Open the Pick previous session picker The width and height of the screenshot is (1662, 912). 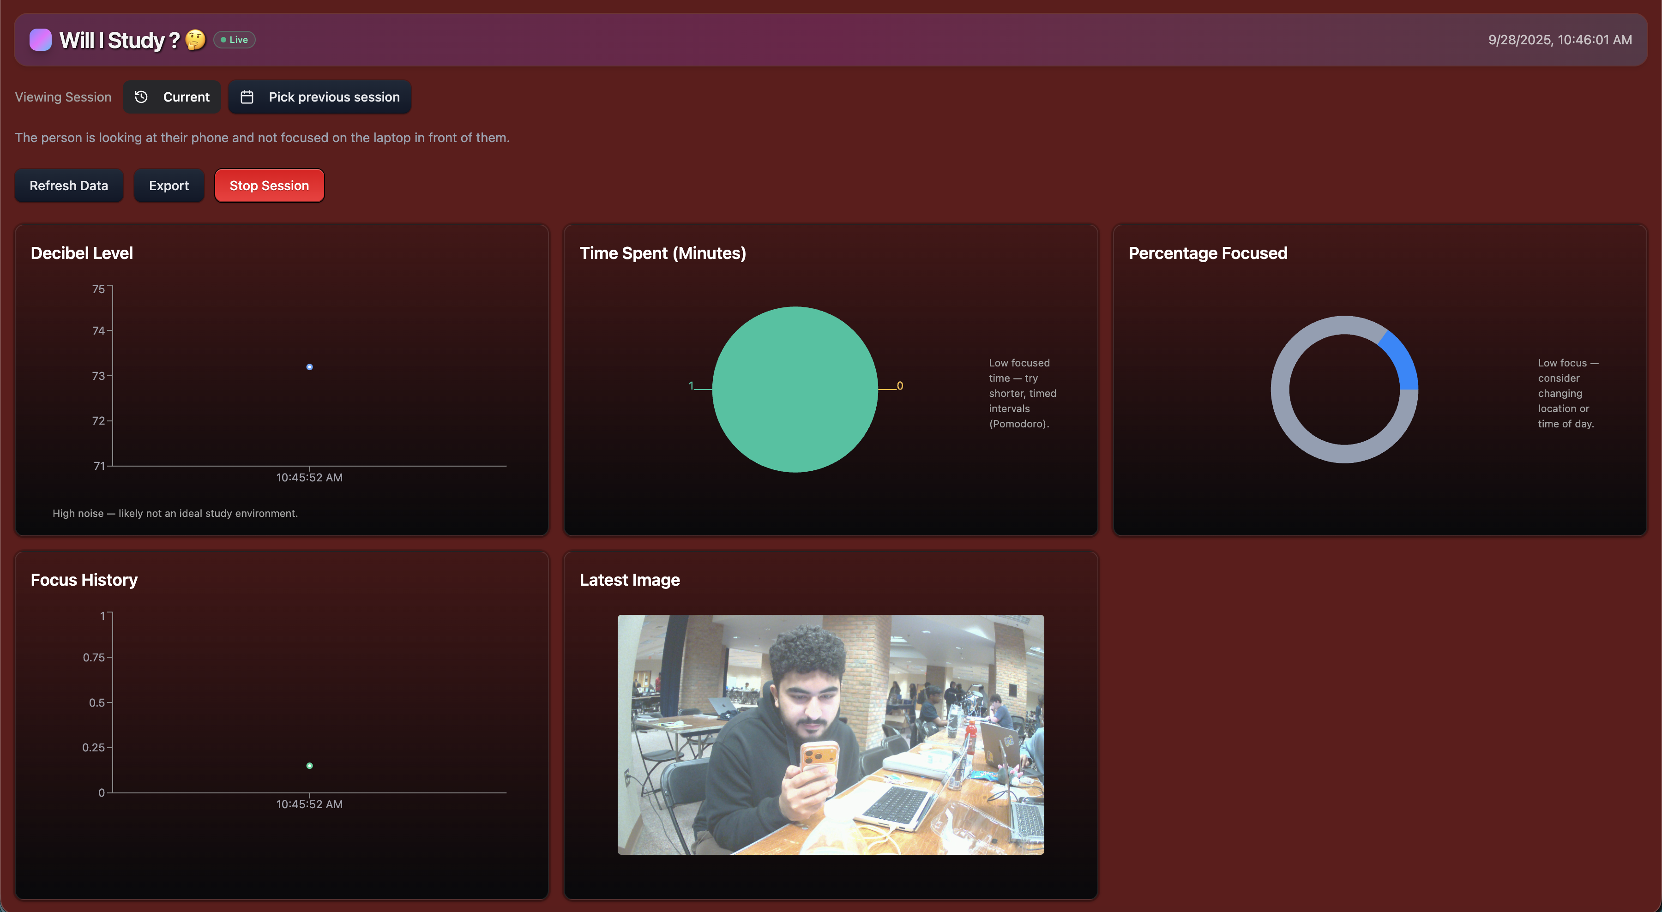coord(320,97)
